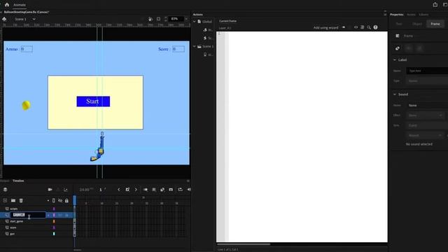Open the Actions panel options menu

385,14
